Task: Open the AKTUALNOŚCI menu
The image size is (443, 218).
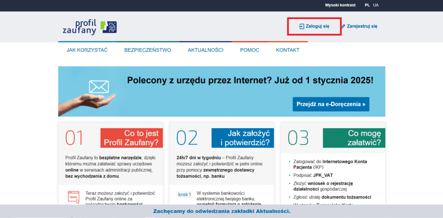Action: (x=205, y=50)
